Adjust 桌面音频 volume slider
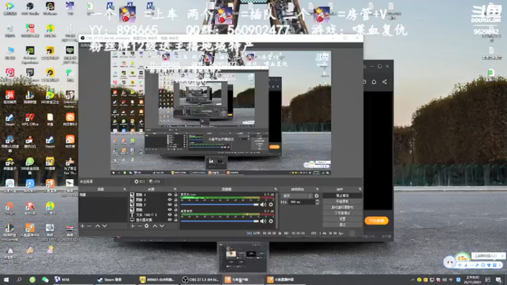 coord(220,221)
